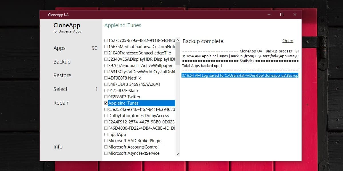
Task: Click the apps count 90 value
Action: (x=95, y=48)
